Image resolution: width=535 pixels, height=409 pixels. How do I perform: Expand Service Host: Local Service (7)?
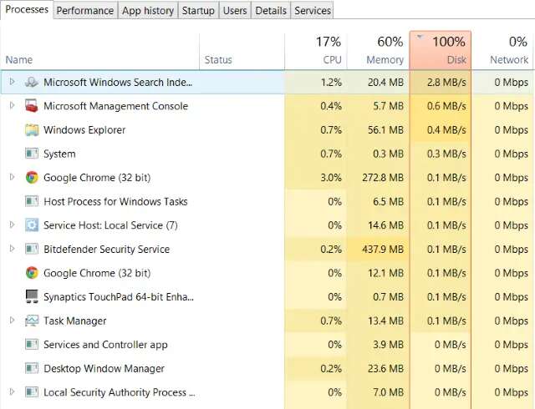(x=13, y=225)
